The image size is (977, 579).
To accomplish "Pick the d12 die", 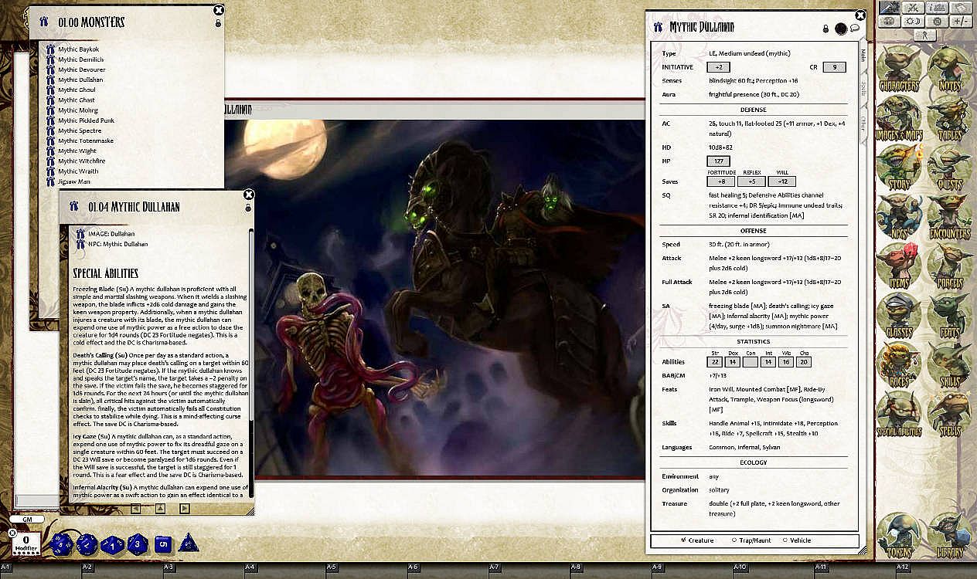I will click(x=87, y=545).
